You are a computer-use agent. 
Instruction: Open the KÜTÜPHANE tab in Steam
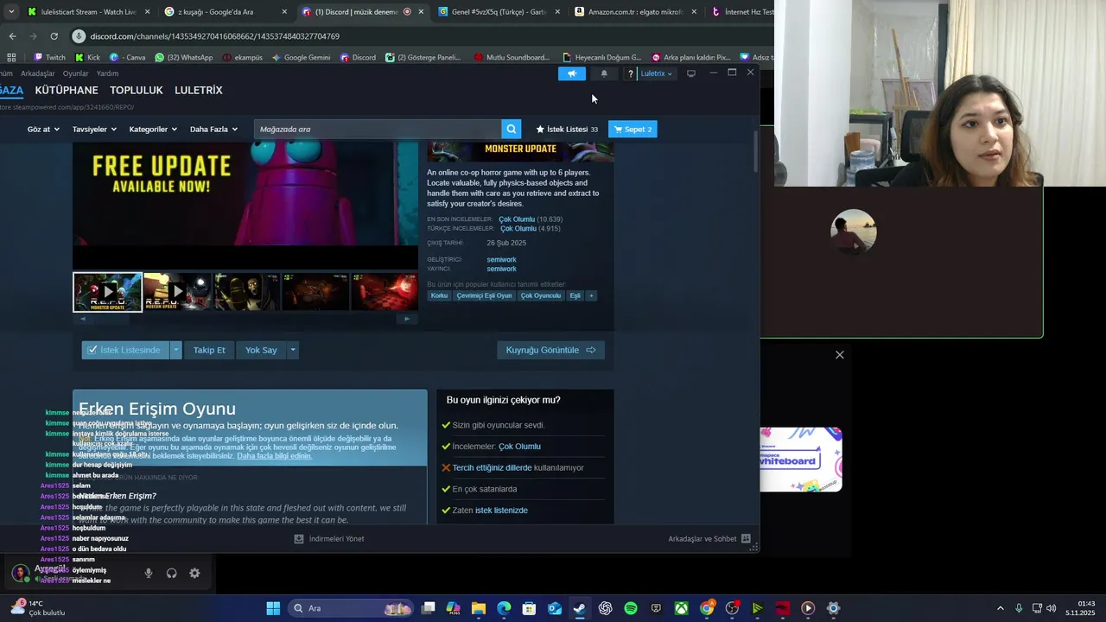(x=67, y=90)
